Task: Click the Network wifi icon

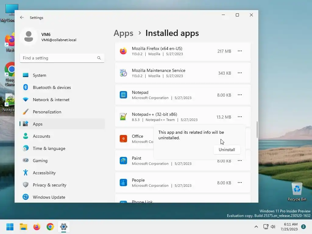Action: [x=26, y=100]
